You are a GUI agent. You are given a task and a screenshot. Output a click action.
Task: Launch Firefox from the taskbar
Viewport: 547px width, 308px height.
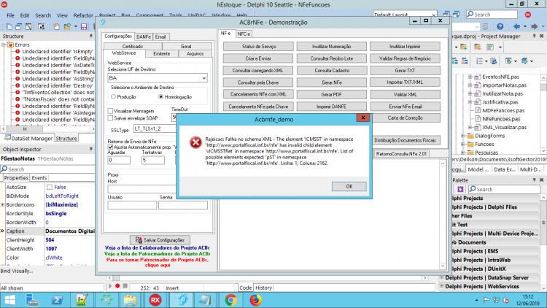255,300
